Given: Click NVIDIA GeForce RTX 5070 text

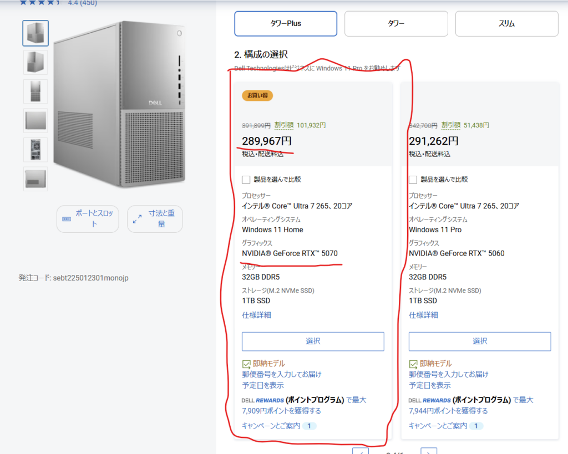Looking at the screenshot, I should pos(290,253).
